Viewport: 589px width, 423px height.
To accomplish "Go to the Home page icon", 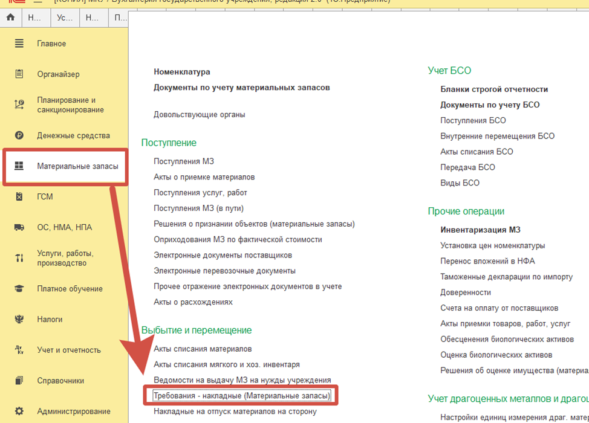I will pos(10,18).
